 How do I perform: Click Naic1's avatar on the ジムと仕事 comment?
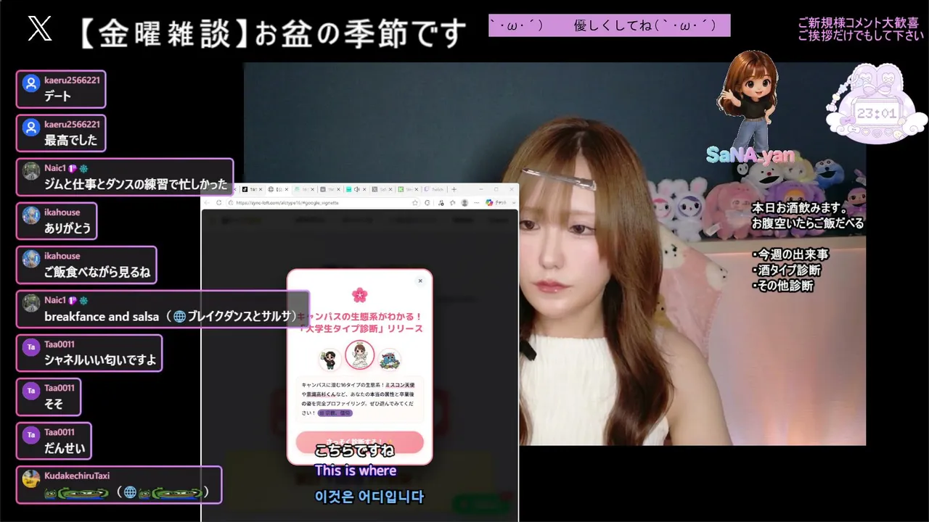click(x=31, y=170)
